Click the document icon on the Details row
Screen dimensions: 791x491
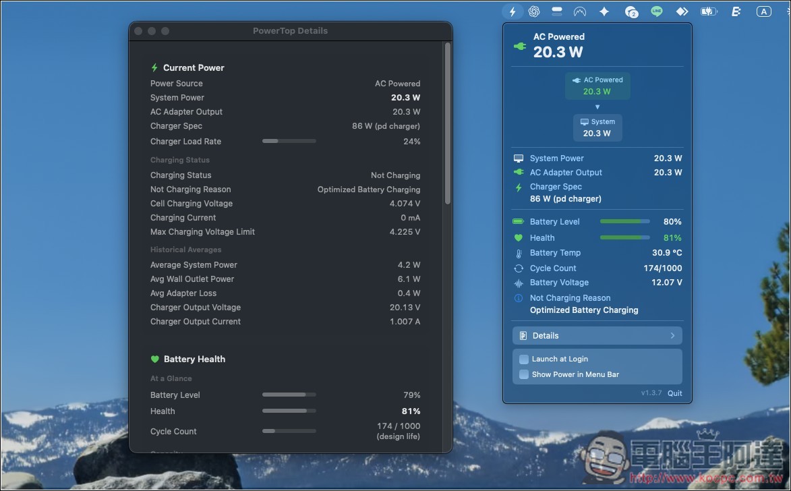tap(523, 336)
